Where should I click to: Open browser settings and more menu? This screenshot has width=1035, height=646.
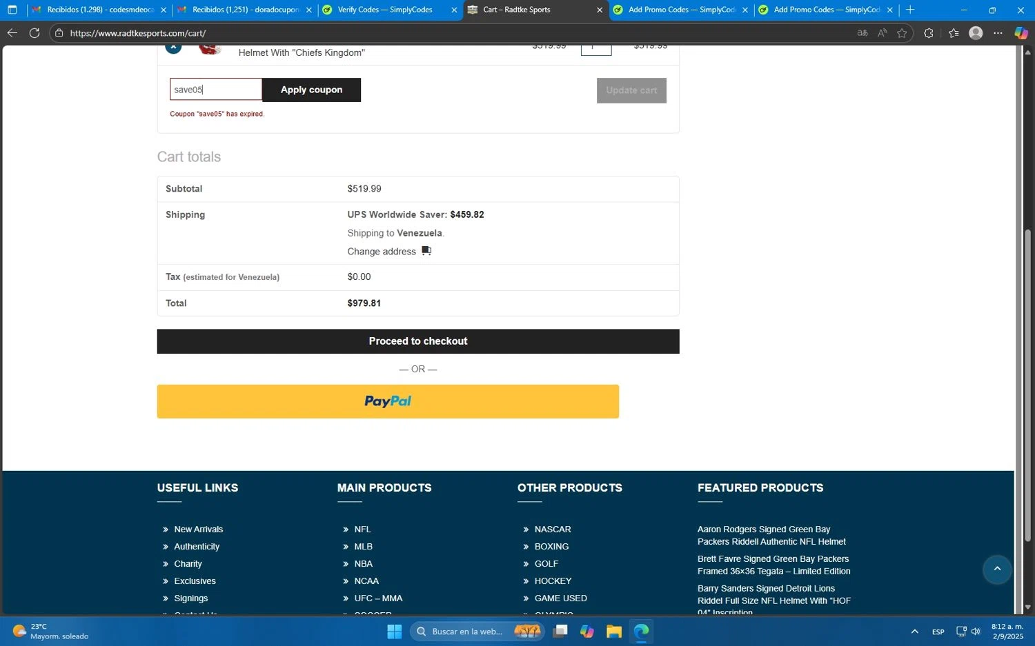pos(998,33)
